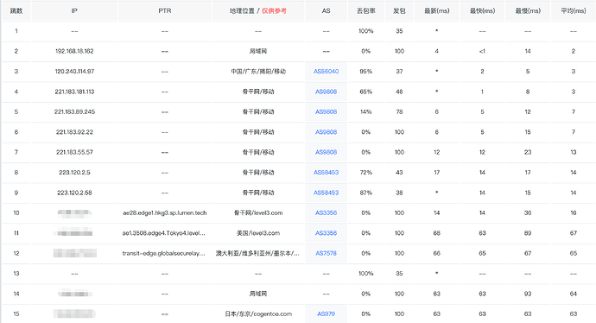Click the 最快(ms) column header
The width and height of the screenshot is (596, 323).
click(x=482, y=10)
